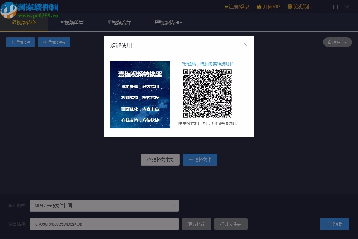The height and width of the screenshot is (239, 358).
Task: Click the 使用微信扫一扫，扫码快捷登陆 text
Action: [x=207, y=123]
